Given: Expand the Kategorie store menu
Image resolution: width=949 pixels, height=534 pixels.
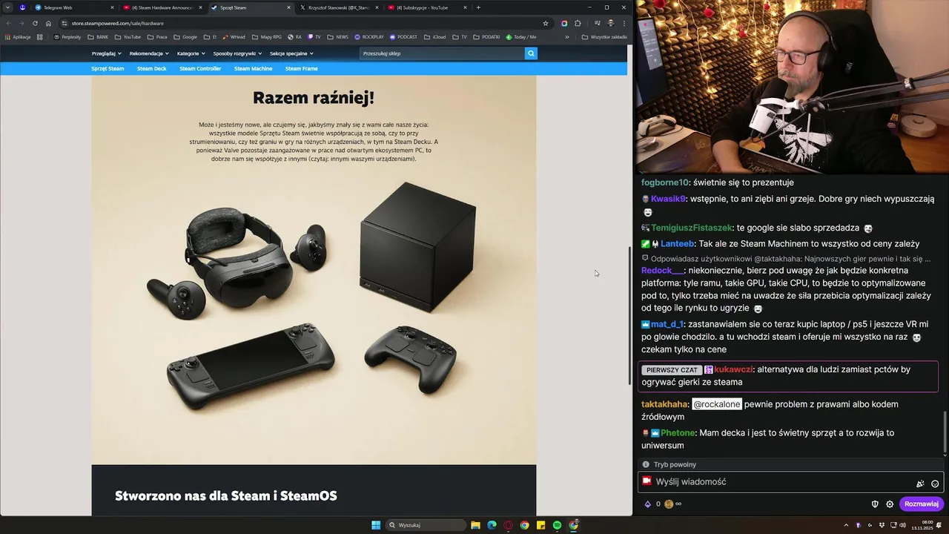Looking at the screenshot, I should pyautogui.click(x=191, y=53).
